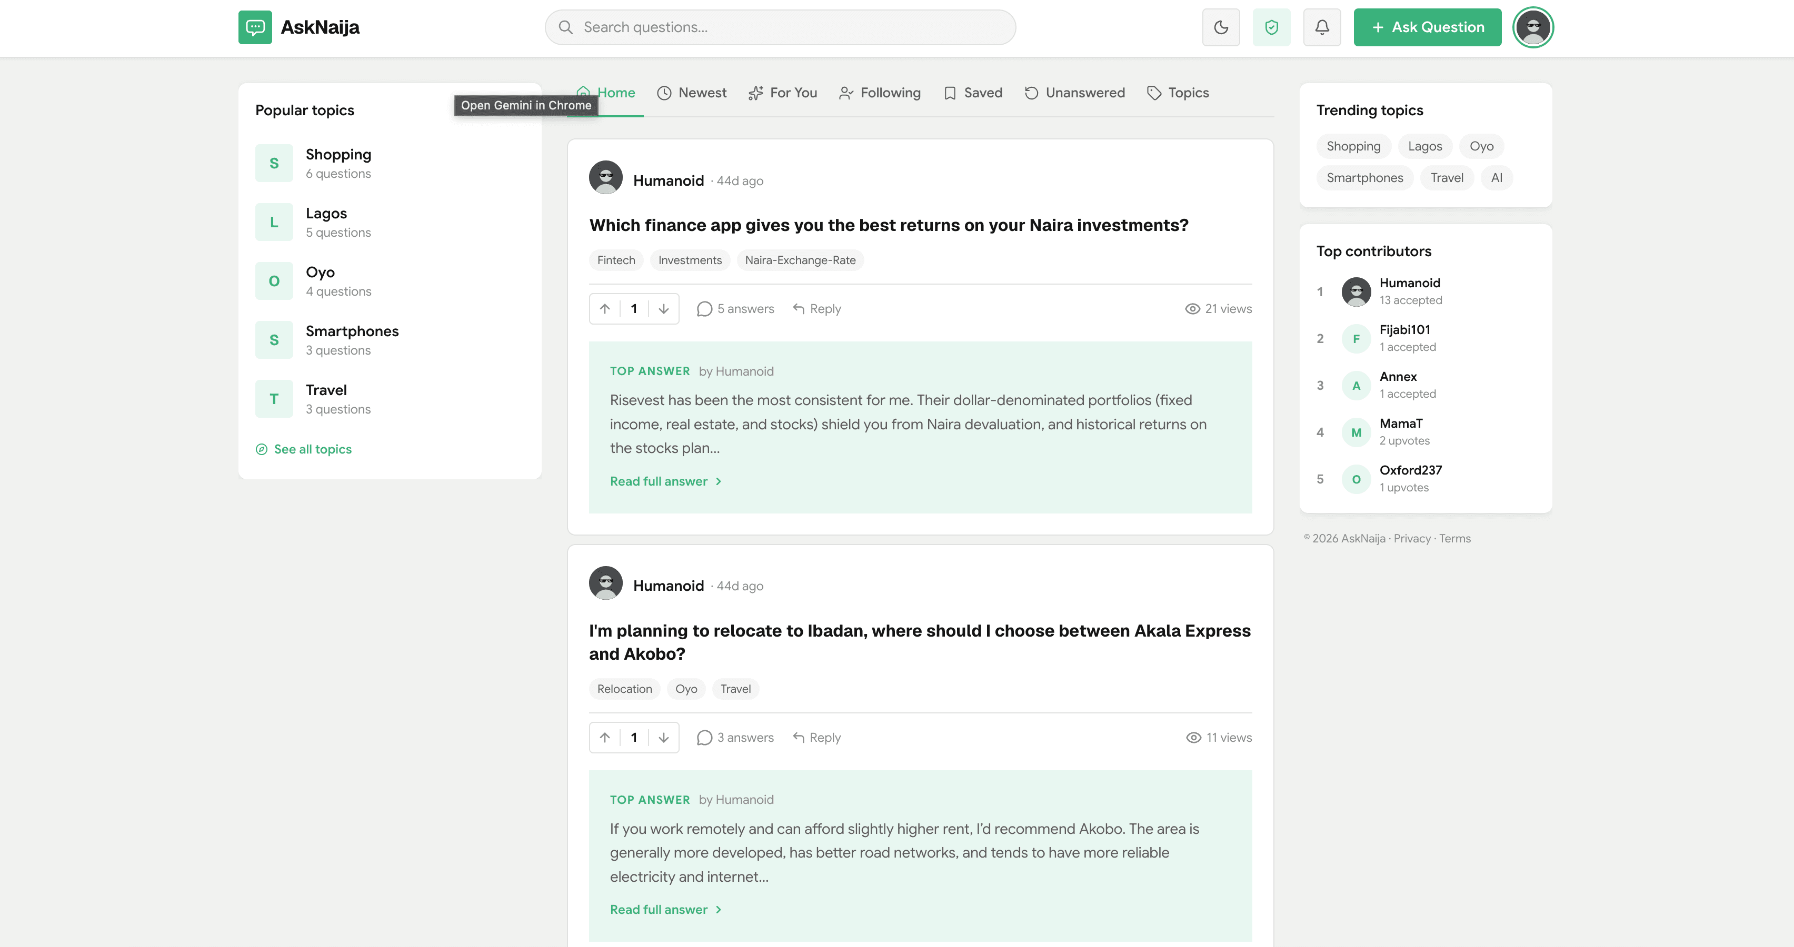Open Lagos topic name in Popular topics

coord(326,214)
